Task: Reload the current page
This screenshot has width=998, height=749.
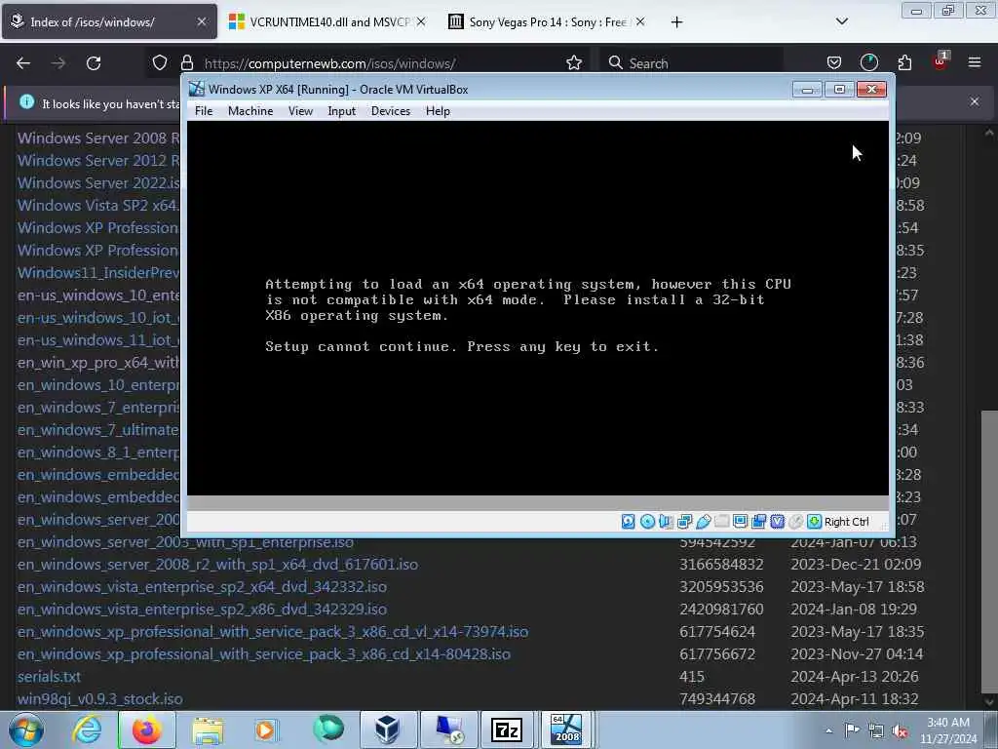Action: click(x=94, y=63)
